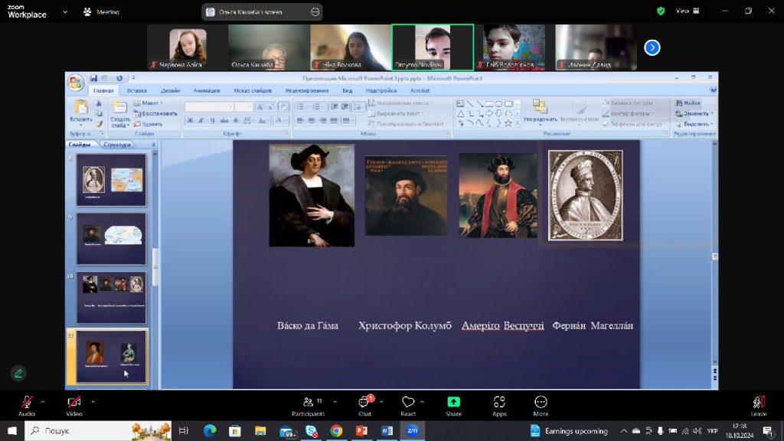Select the triangle shape in gallery
Viewport: 784px width, 441px height.
point(460,113)
